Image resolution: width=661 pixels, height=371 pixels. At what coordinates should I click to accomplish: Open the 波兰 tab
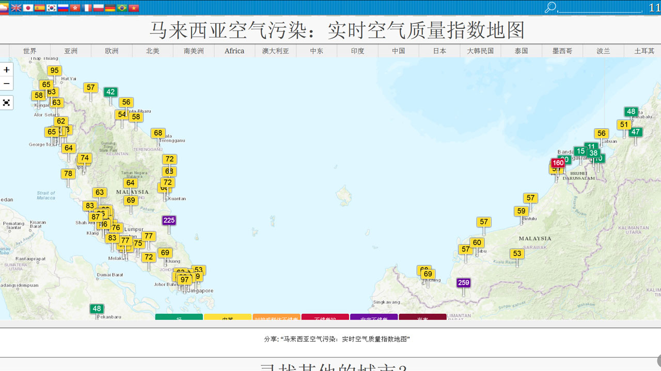point(603,50)
